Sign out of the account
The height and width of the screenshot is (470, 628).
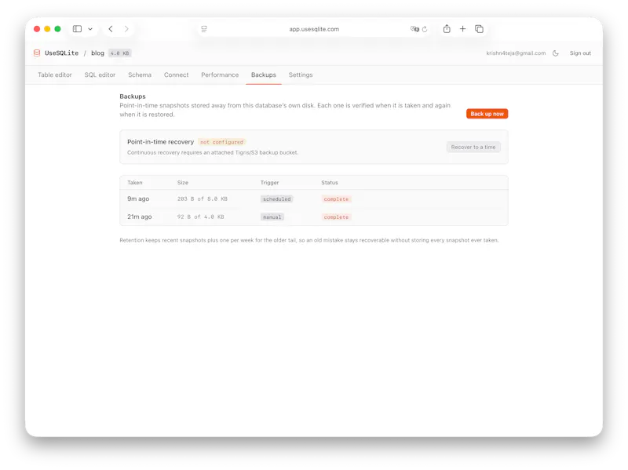pyautogui.click(x=580, y=53)
